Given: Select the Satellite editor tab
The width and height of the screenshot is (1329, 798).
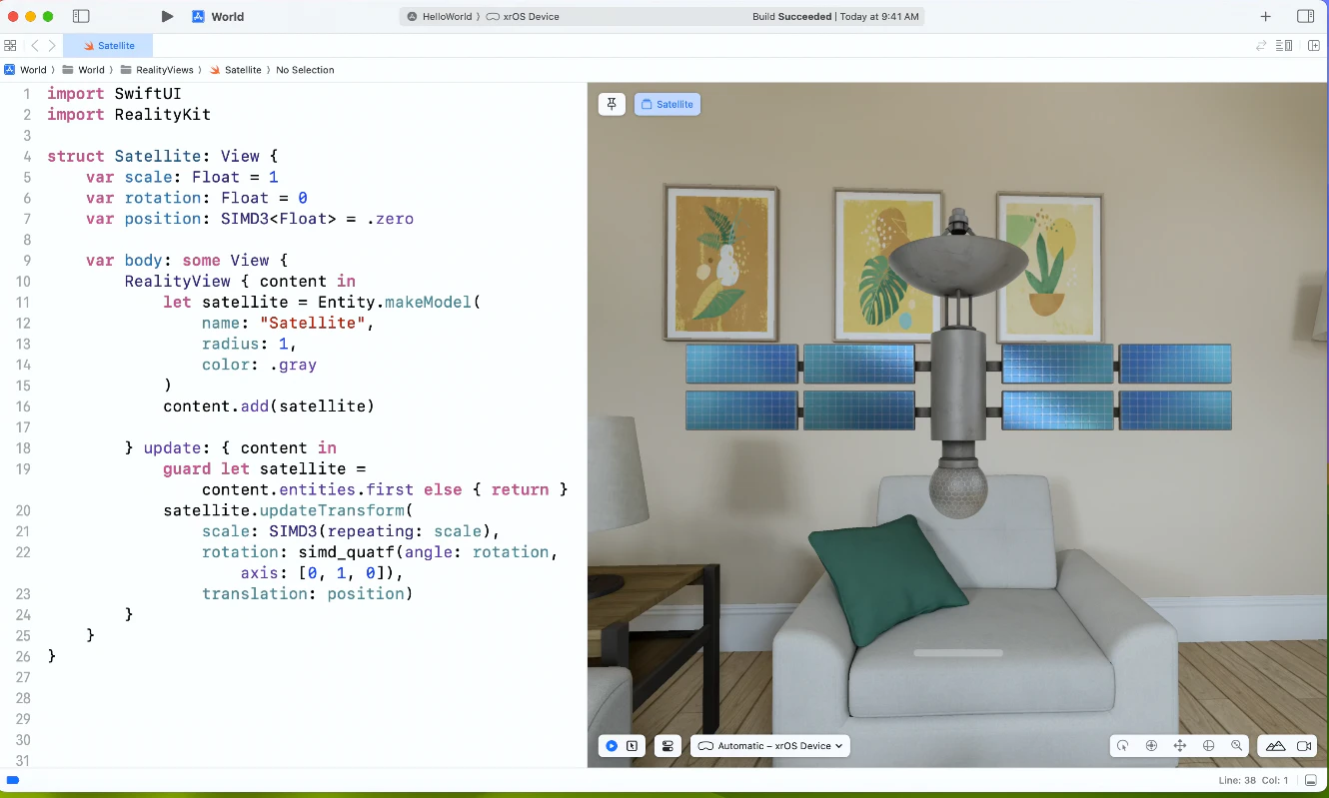Looking at the screenshot, I should click(x=108, y=45).
